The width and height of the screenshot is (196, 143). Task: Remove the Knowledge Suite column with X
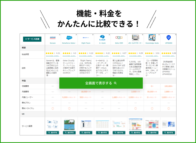point(159,35)
